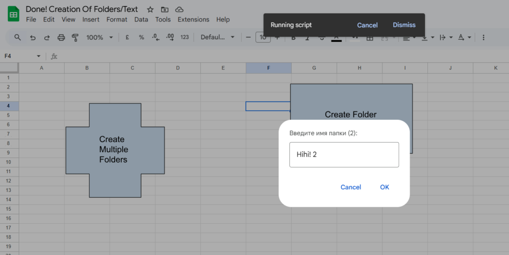The width and height of the screenshot is (509, 255).
Task: Open the Edit menu
Action: 49,19
